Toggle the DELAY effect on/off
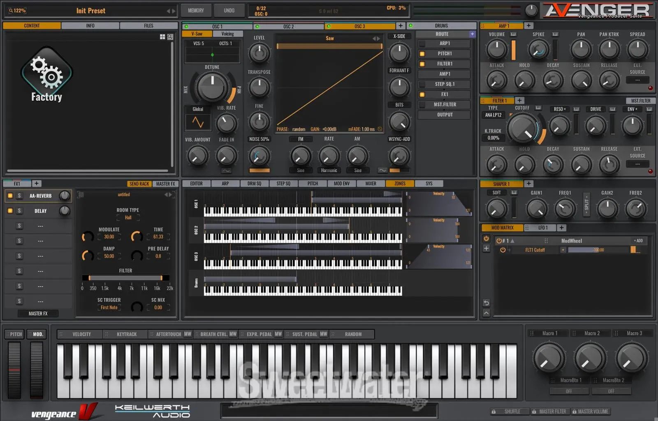Image resolution: width=658 pixels, height=421 pixels. [x=10, y=211]
